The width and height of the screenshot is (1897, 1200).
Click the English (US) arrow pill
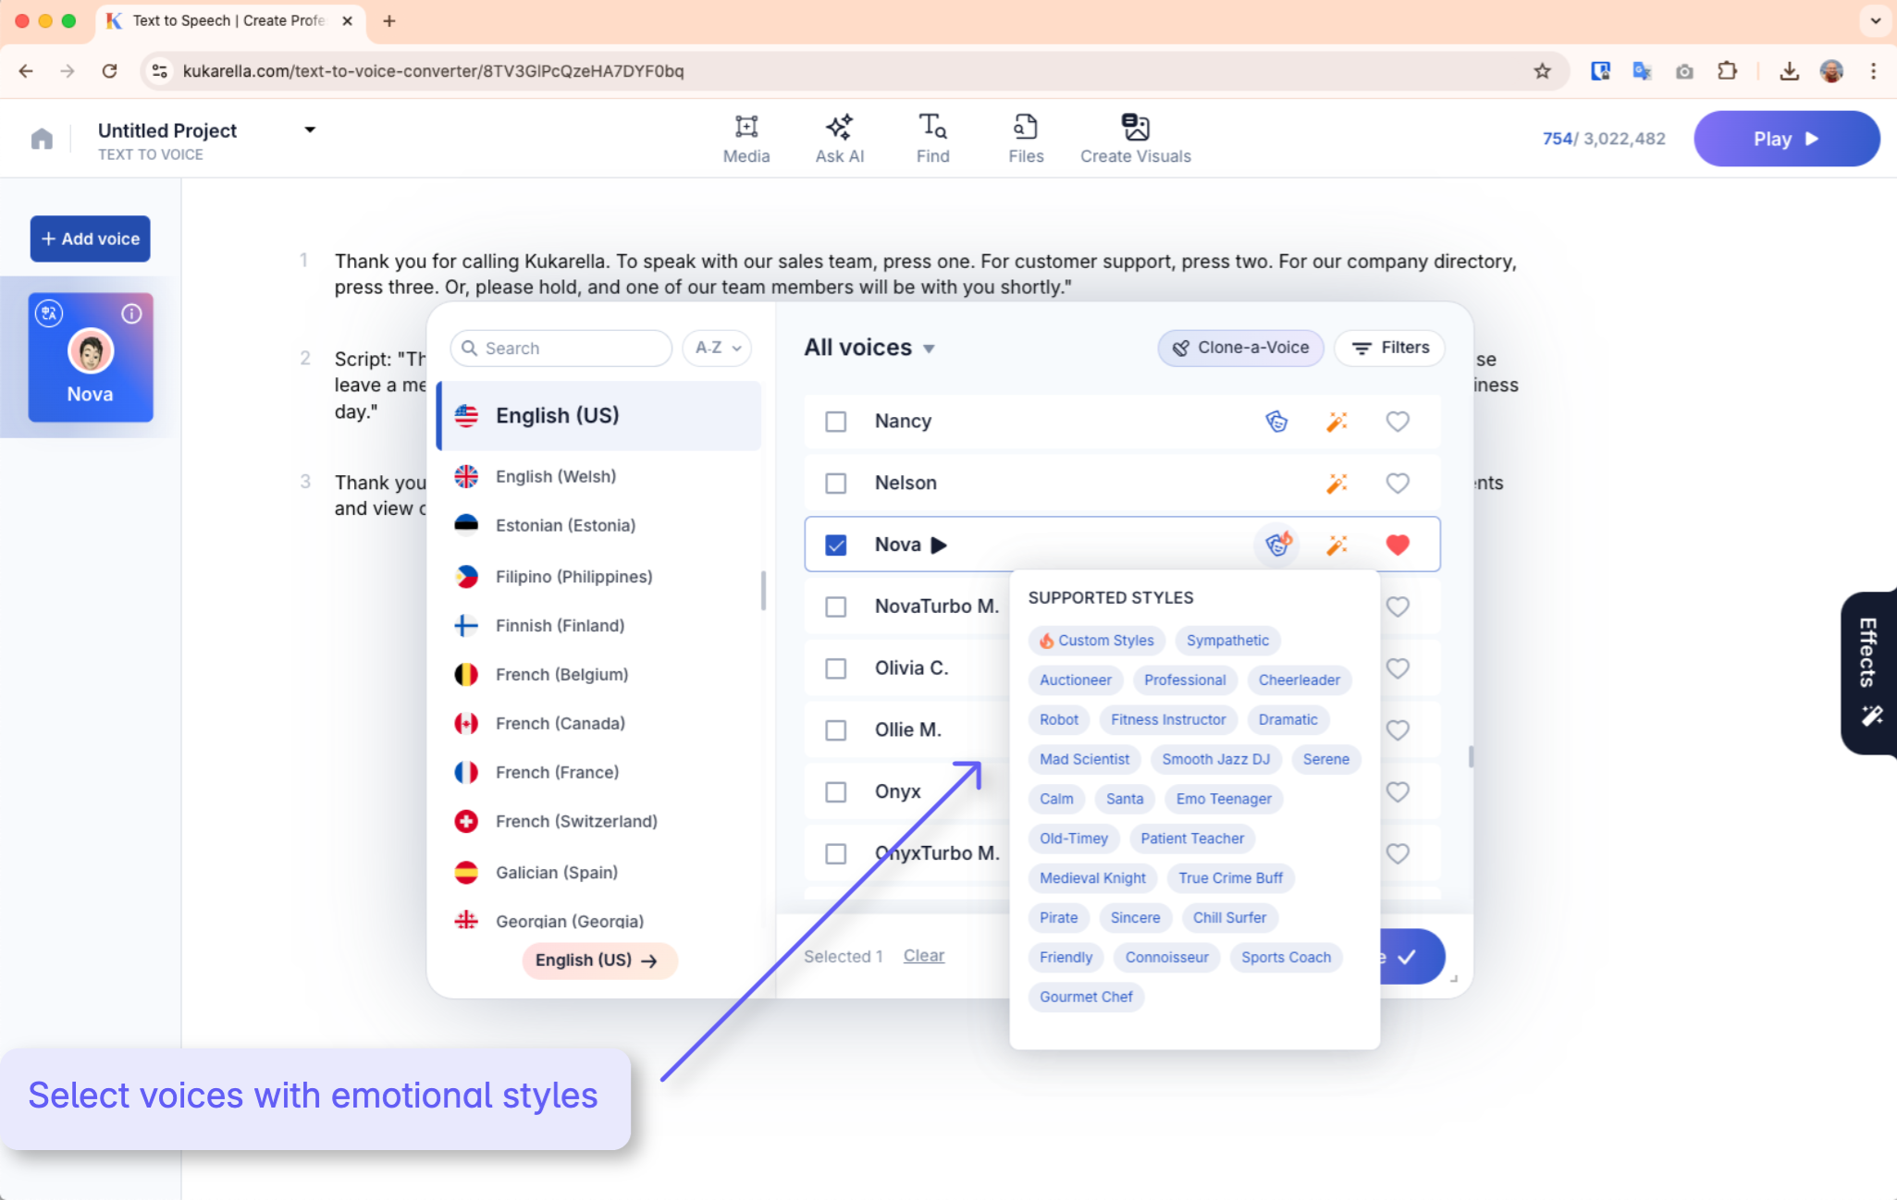599,961
